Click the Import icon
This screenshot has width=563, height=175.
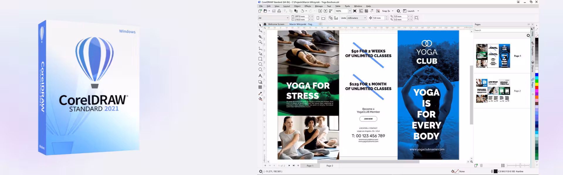pos(320,11)
